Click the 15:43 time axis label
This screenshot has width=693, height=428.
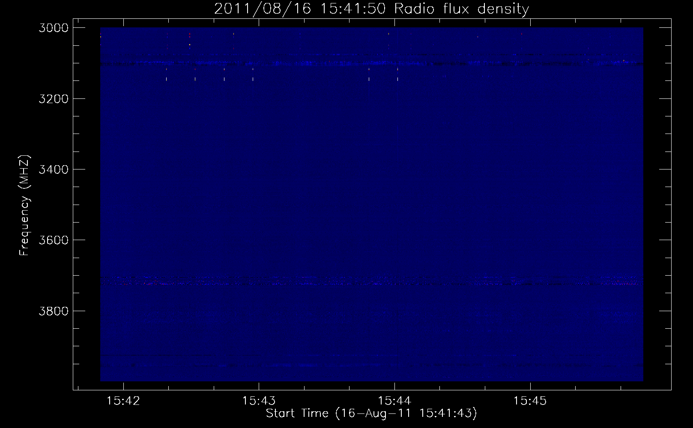(259, 401)
